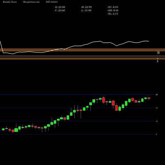Screen dimensions: 165x165
Task: Click the price axis label 19
Action: click(x=157, y=108)
